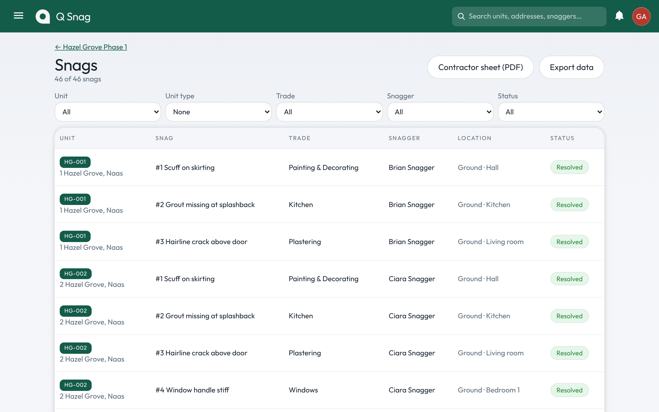Open the Unit type filter dropdown
The width and height of the screenshot is (659, 412).
tap(218, 112)
